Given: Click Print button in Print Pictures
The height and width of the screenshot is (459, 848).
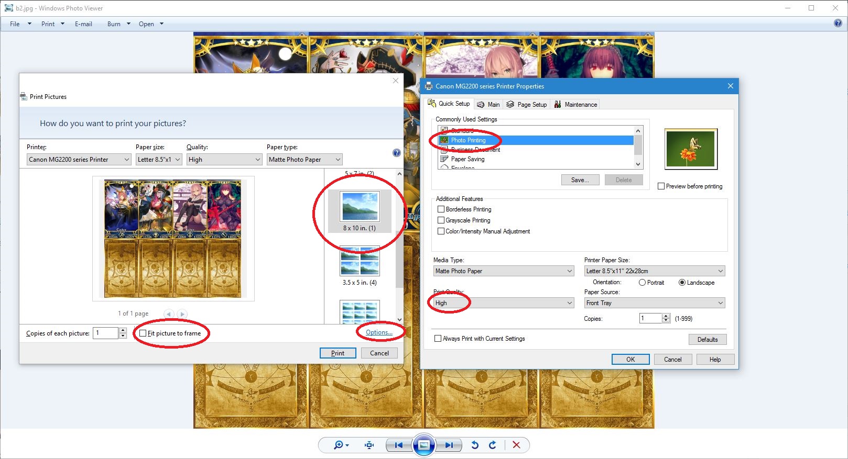Looking at the screenshot, I should pyautogui.click(x=338, y=353).
